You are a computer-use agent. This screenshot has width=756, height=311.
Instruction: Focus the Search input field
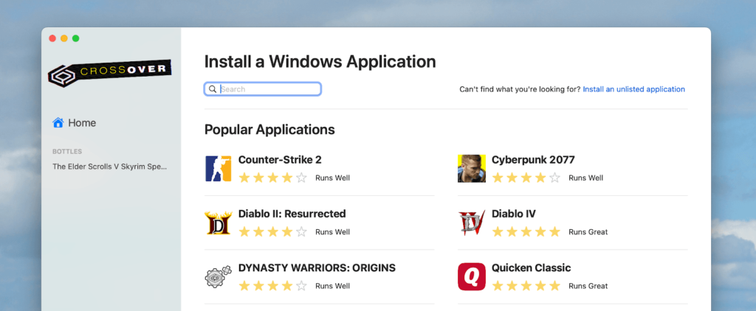(x=263, y=89)
